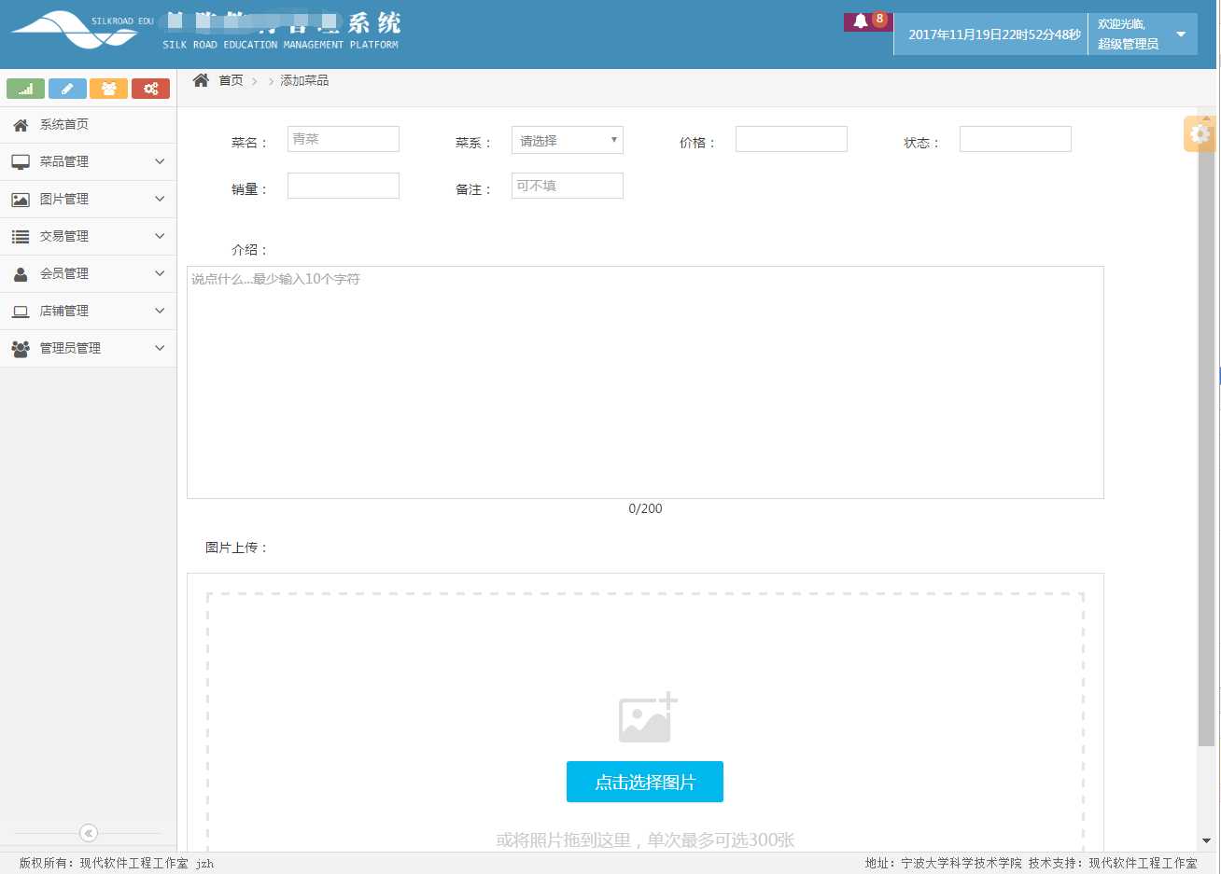Expand chevron next to 管理员管理
The image size is (1221, 874).
point(160,348)
